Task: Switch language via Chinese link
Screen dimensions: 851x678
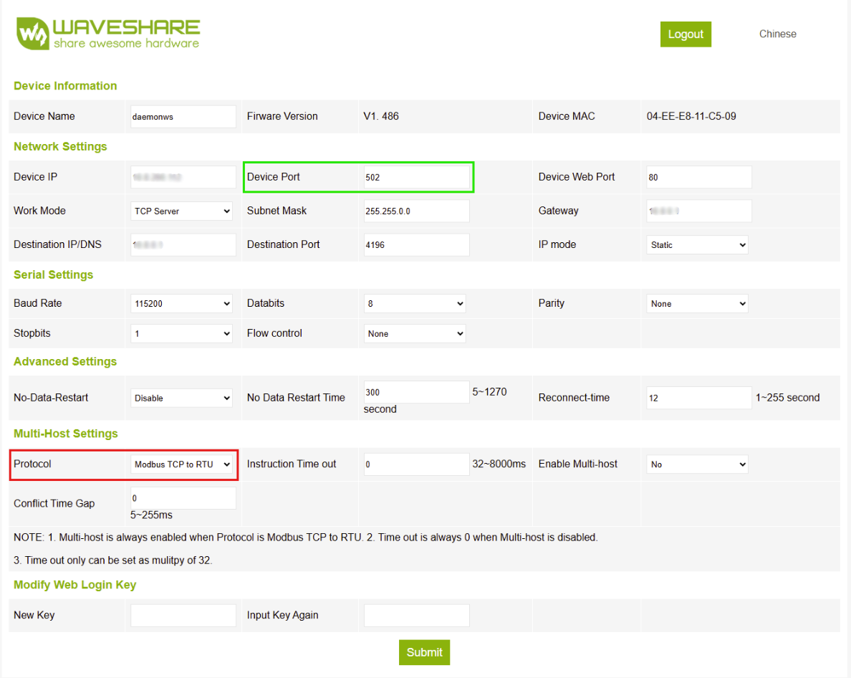Action: [777, 34]
